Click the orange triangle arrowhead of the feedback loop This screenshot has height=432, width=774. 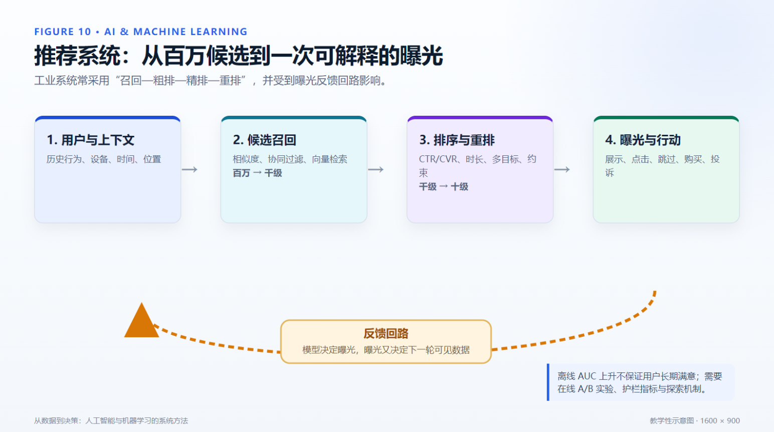point(141,321)
